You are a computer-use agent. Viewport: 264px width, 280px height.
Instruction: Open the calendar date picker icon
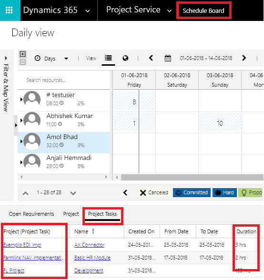tap(168, 58)
